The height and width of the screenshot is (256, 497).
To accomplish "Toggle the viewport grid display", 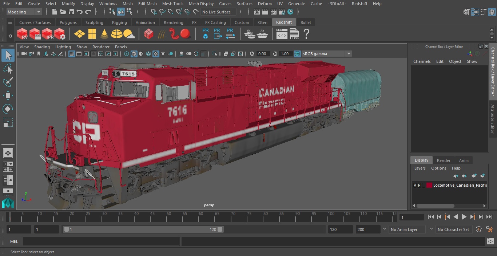I will [x=72, y=54].
